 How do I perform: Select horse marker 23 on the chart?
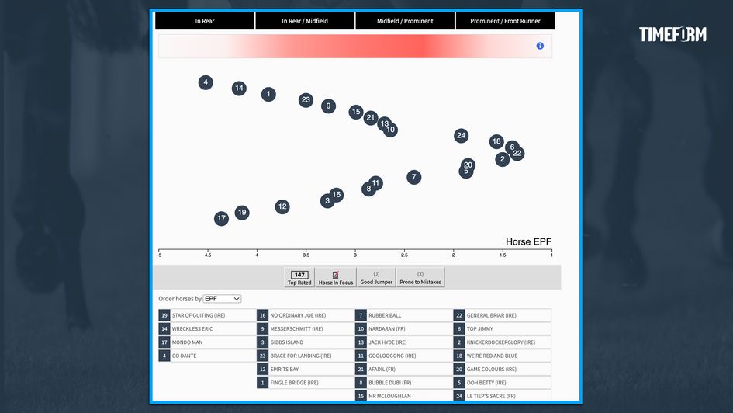click(306, 100)
